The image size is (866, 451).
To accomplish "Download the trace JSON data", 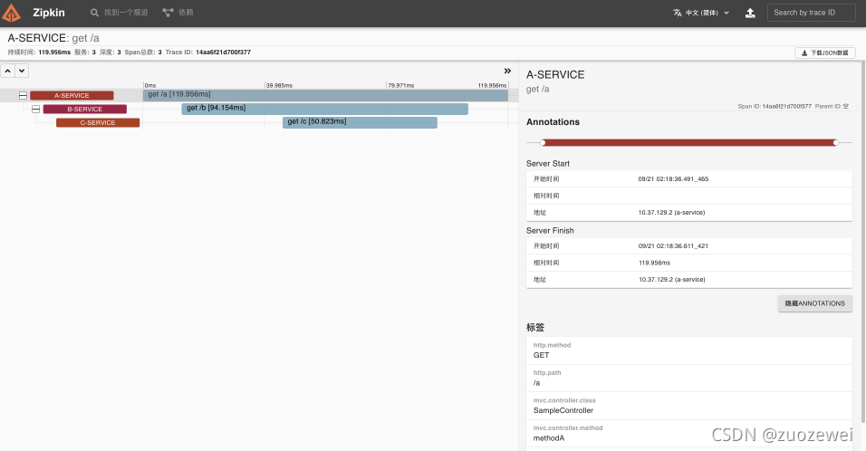I will point(825,53).
